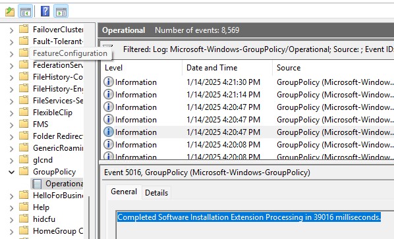Expand the FMS tree node
The width and height of the screenshot is (394, 239).
pos(11,125)
